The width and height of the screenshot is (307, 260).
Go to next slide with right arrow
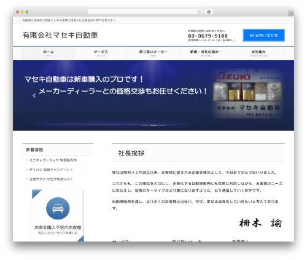[x=273, y=95]
